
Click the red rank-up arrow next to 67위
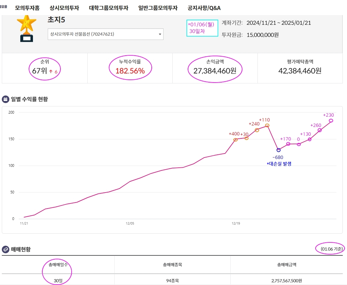[x=51, y=71]
